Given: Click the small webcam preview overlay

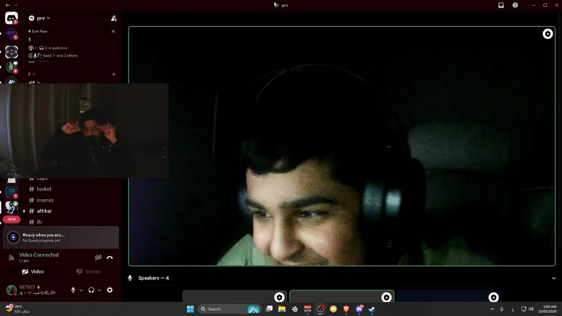Looking at the screenshot, I should click(x=84, y=131).
